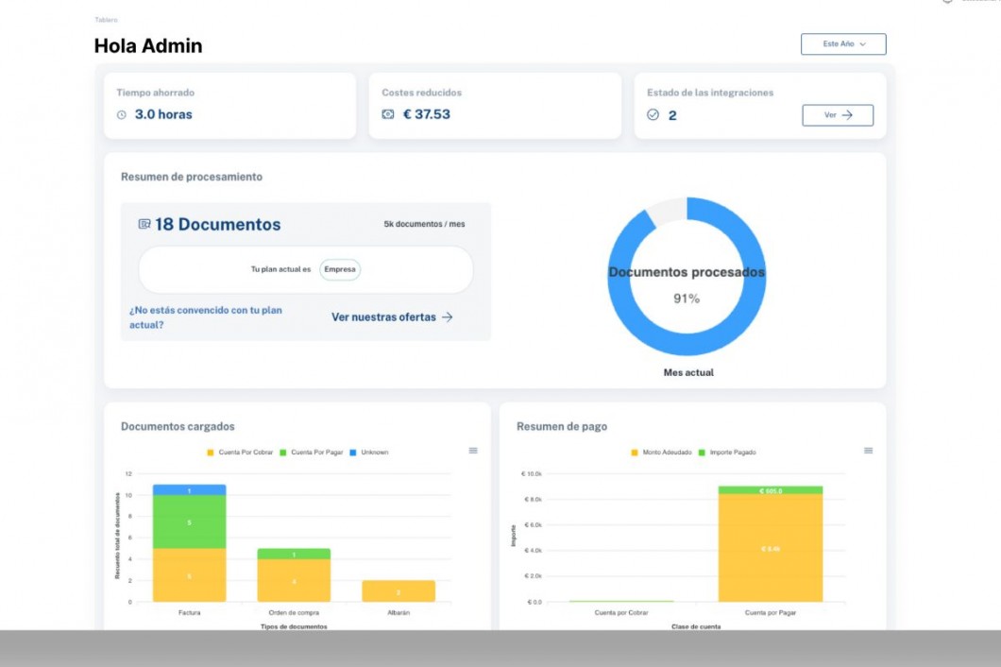Click the green segment of the Factura bar
This screenshot has height=667, width=1001.
pos(189,521)
